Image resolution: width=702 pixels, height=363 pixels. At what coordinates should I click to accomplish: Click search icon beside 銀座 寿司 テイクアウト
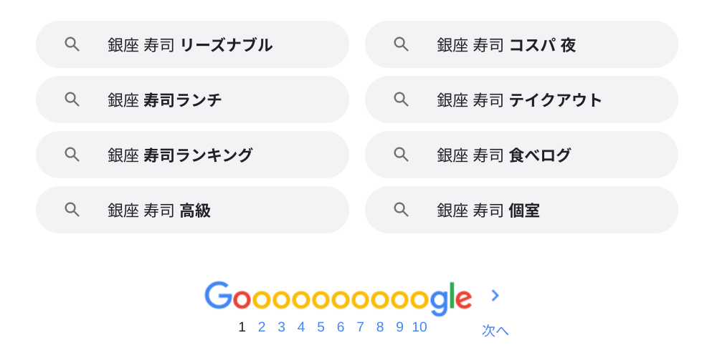(x=401, y=100)
